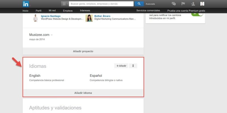
Task: Click the reorder arrows icon in Idiomas
Action: (133, 66)
